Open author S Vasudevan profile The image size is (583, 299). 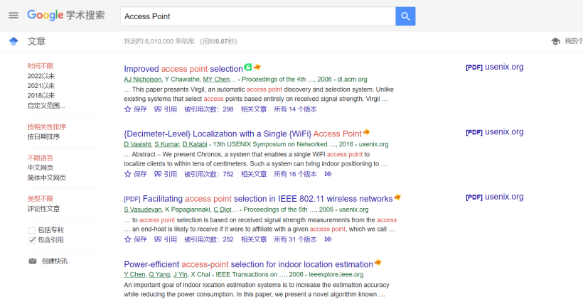tap(143, 209)
